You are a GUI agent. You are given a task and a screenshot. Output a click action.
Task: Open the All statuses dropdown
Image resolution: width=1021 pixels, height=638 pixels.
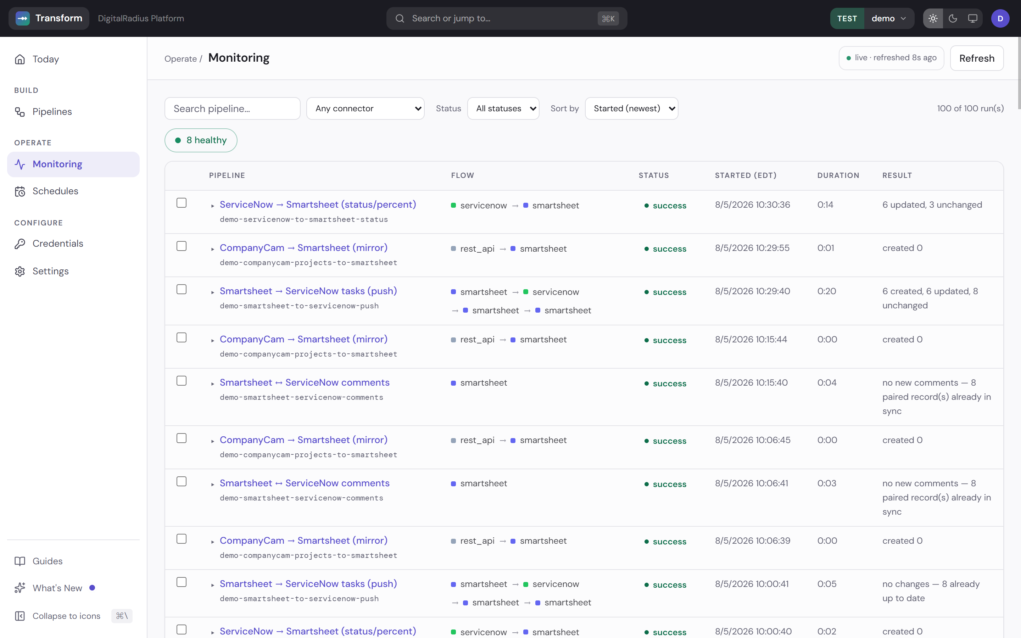point(503,108)
